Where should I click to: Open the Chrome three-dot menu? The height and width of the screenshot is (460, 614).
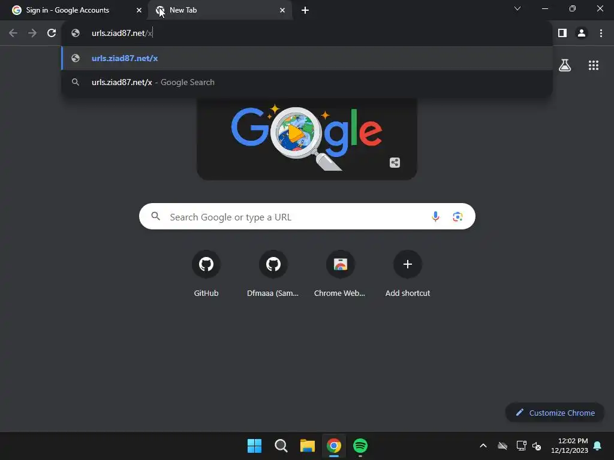(601, 34)
